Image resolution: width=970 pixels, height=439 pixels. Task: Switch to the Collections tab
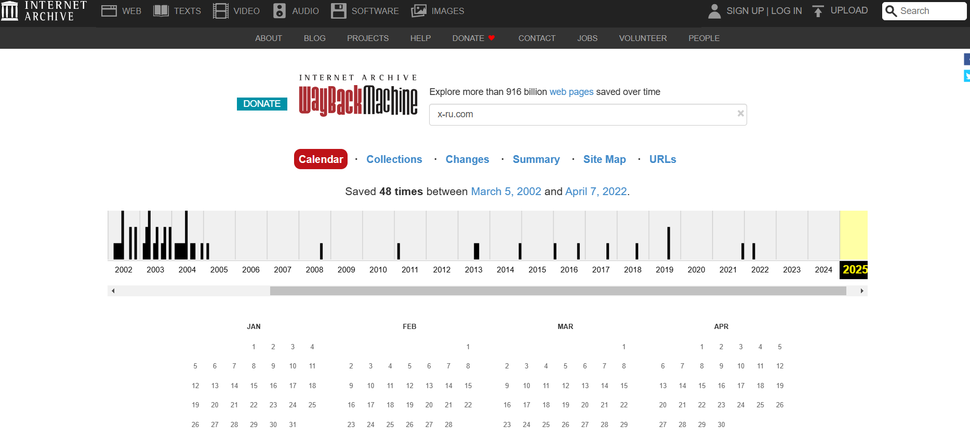pos(394,159)
